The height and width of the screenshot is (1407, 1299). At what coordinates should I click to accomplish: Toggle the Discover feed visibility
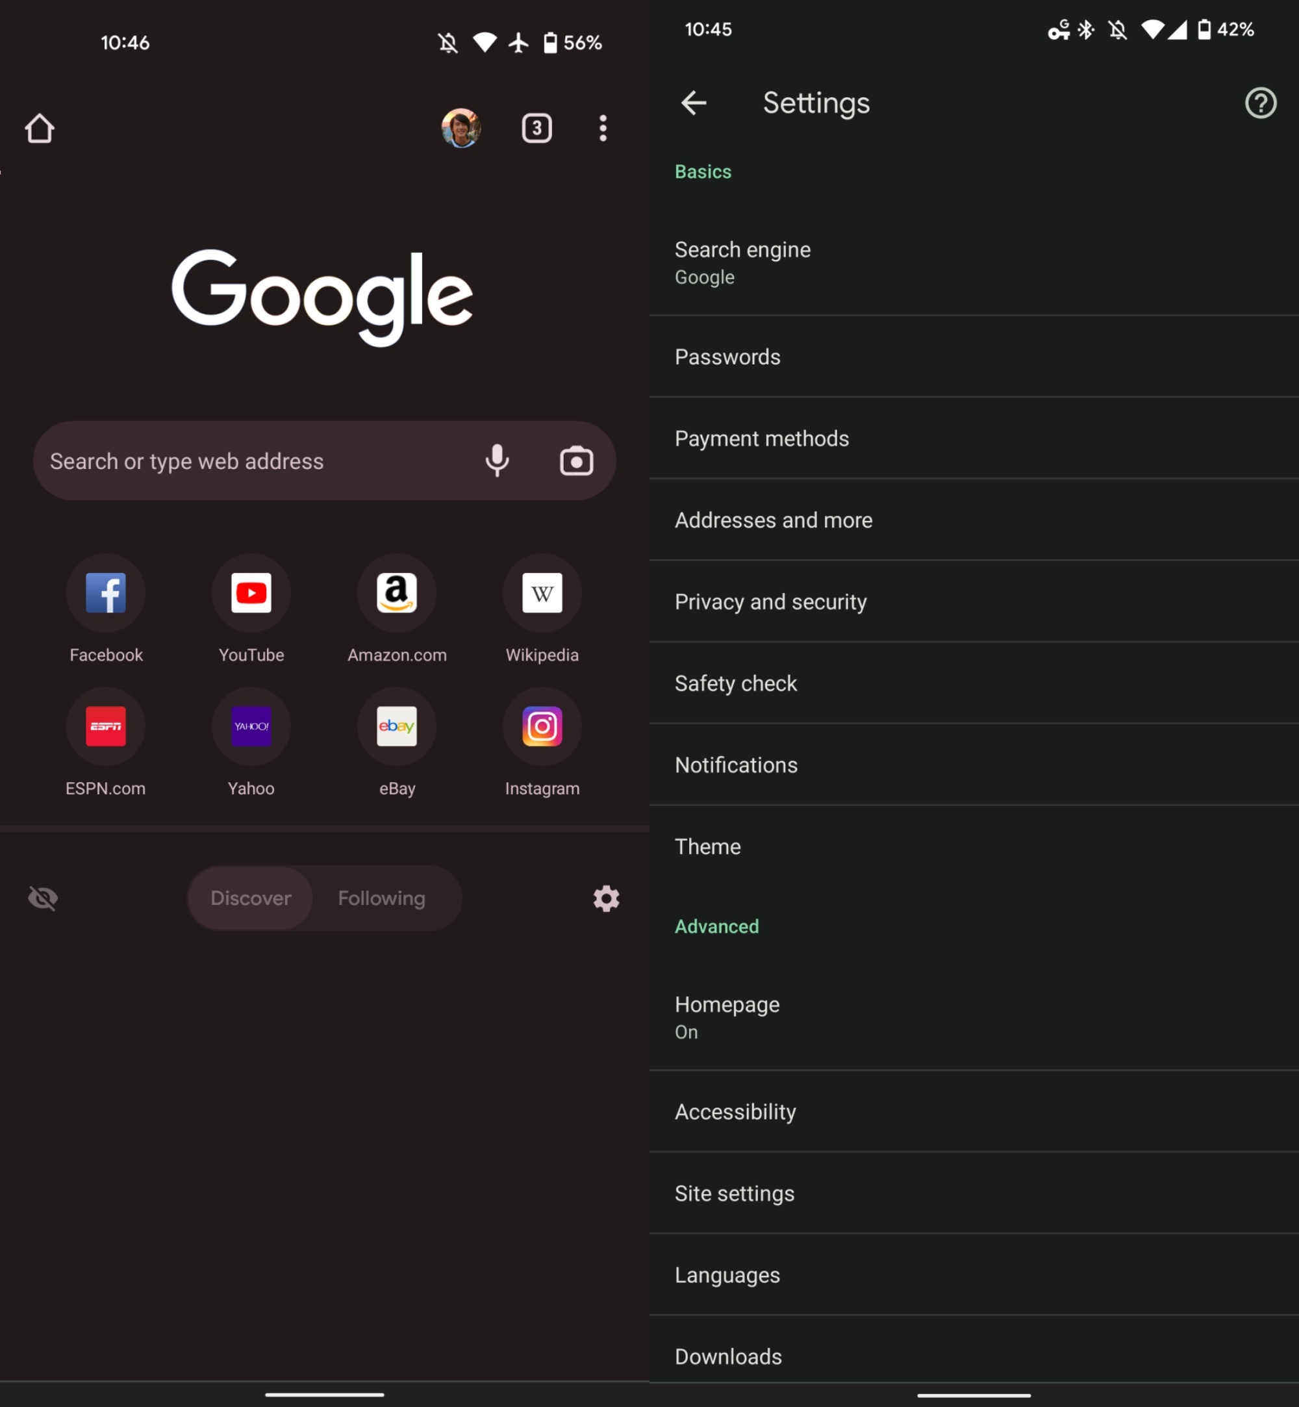click(42, 897)
